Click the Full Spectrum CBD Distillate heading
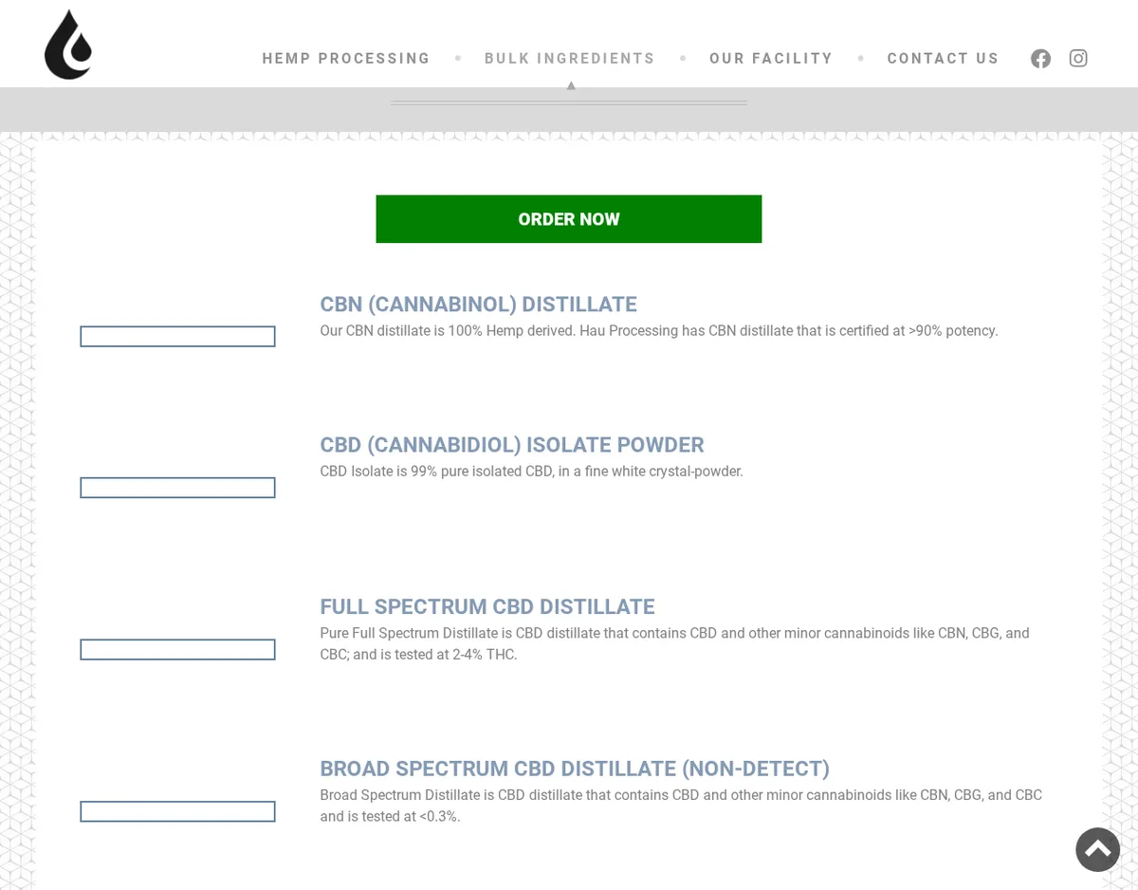The height and width of the screenshot is (890, 1138). pyautogui.click(x=487, y=607)
